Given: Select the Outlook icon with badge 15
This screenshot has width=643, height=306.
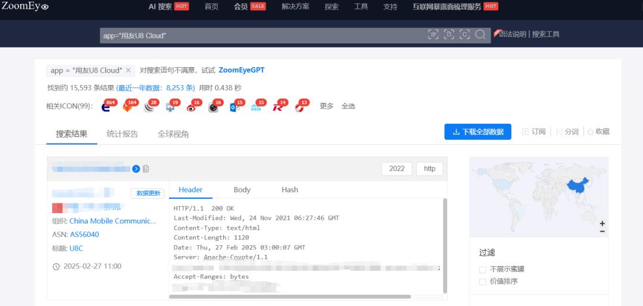Looking at the screenshot, I should [235, 107].
